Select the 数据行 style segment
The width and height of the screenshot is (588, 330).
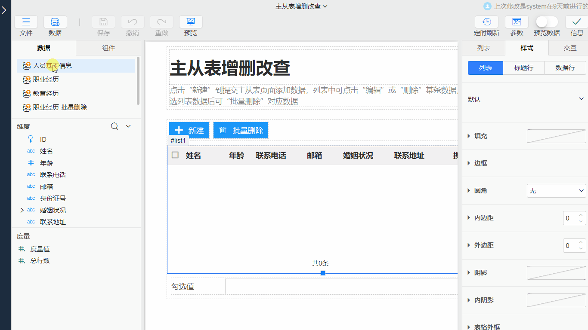[x=565, y=68]
